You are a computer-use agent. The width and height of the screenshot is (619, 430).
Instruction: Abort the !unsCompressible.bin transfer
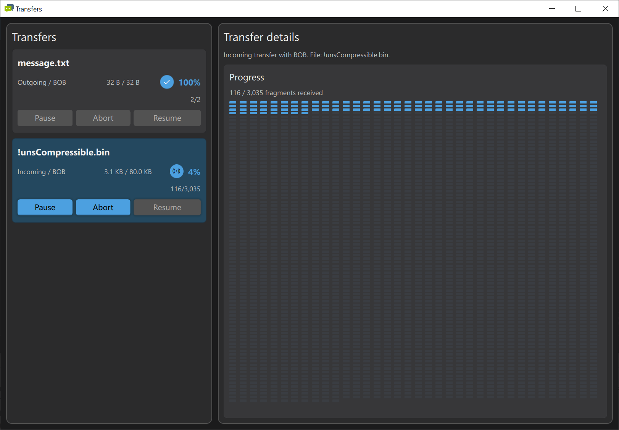click(x=103, y=207)
